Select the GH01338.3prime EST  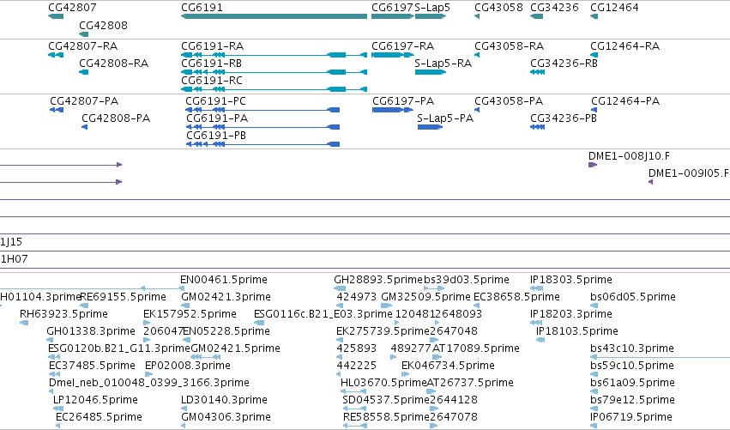point(51,340)
